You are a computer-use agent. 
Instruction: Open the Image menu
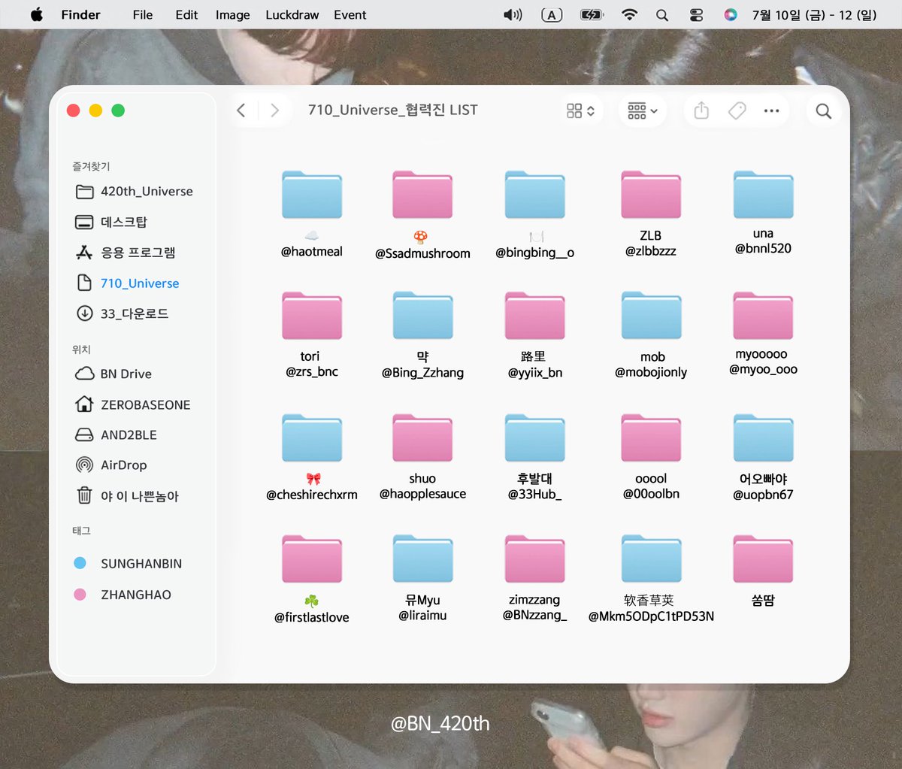tap(232, 14)
